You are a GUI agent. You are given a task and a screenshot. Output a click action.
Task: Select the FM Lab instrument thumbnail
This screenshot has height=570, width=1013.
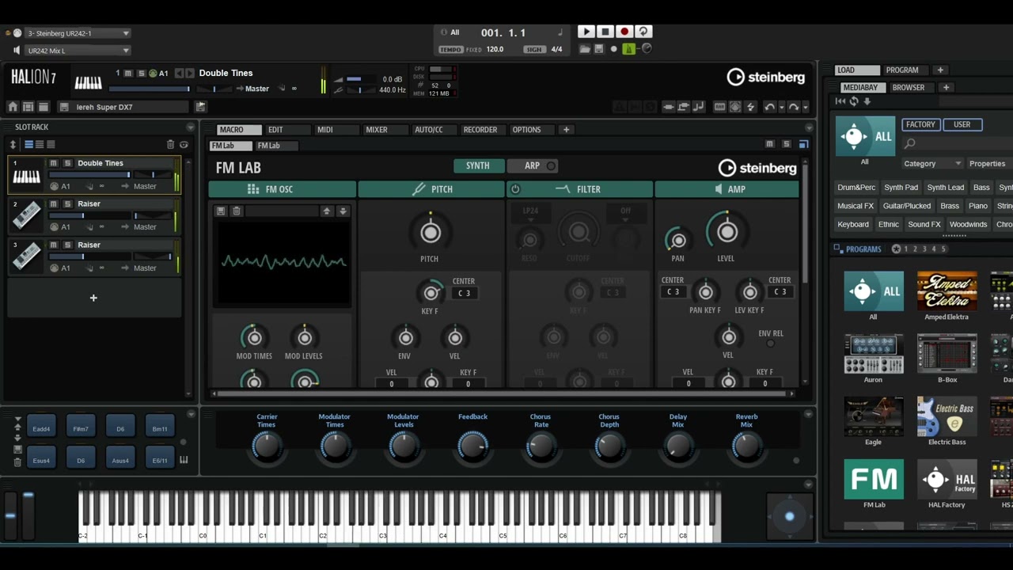pos(874,479)
